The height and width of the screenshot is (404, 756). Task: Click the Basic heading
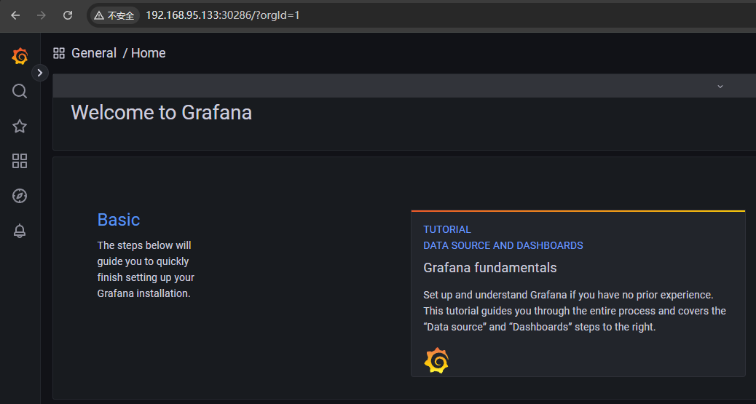119,219
